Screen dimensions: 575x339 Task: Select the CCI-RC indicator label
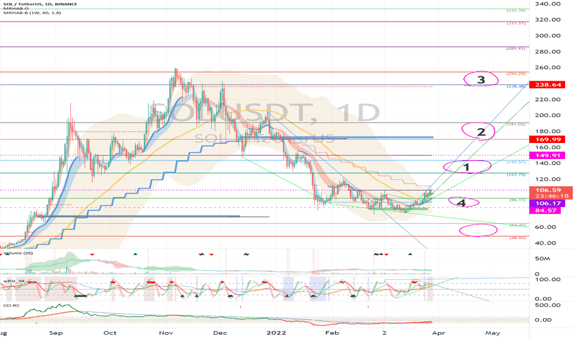tap(11, 305)
